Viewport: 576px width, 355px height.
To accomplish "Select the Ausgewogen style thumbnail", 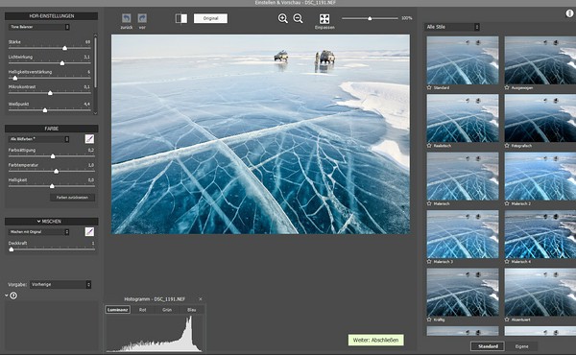I will click(x=540, y=60).
